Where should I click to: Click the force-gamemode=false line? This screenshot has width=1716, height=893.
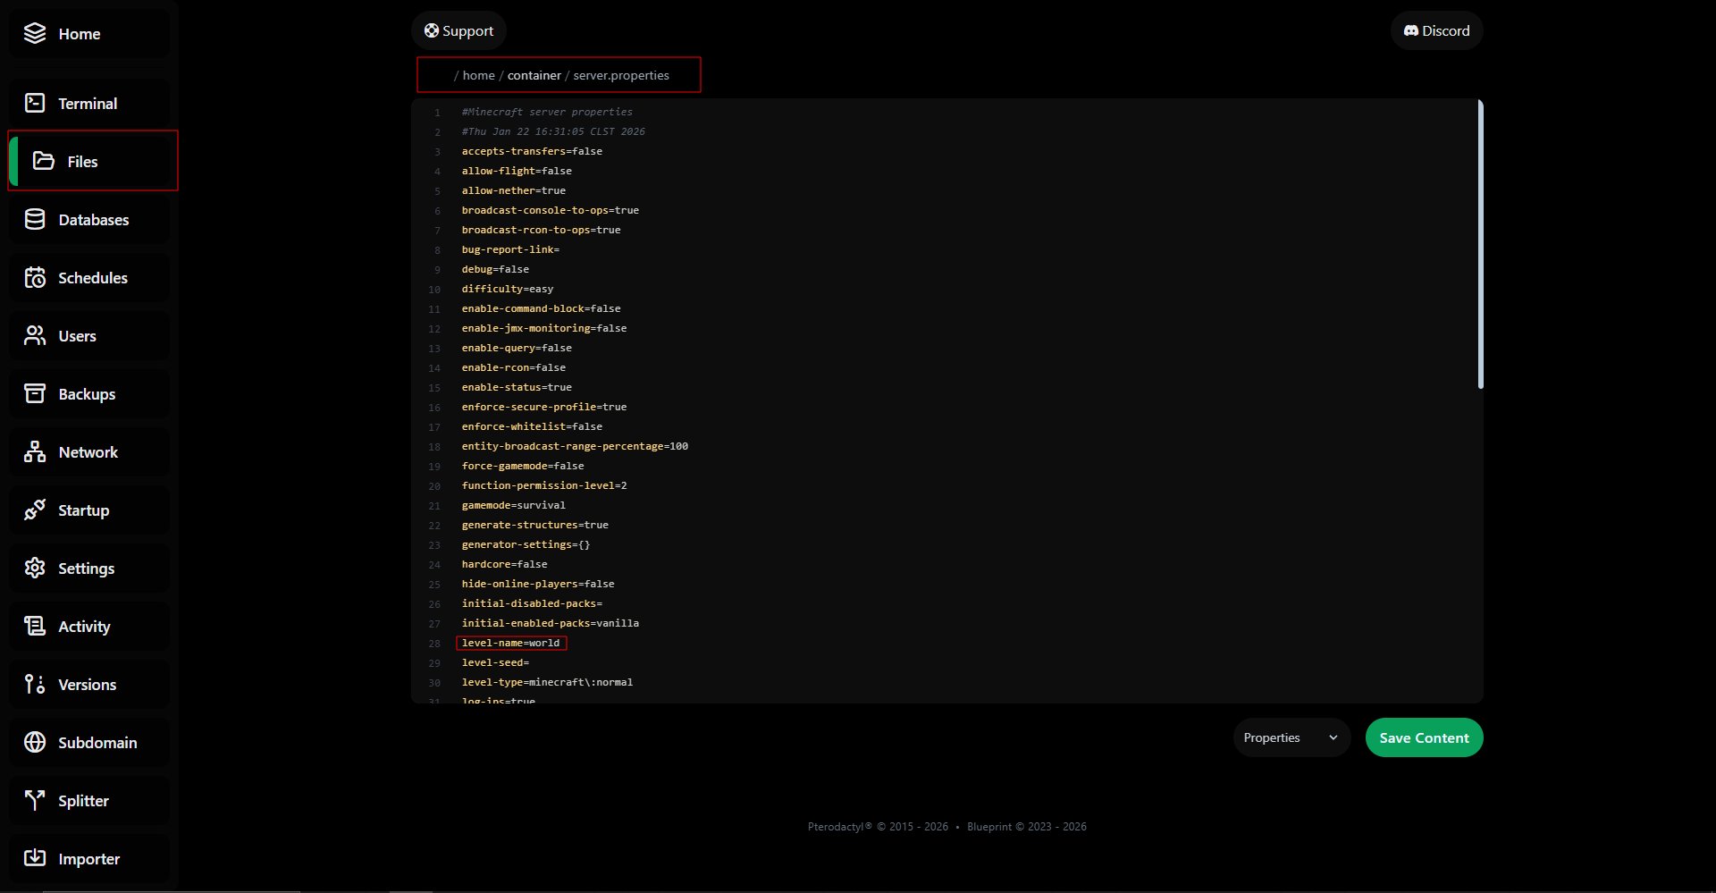pos(523,466)
